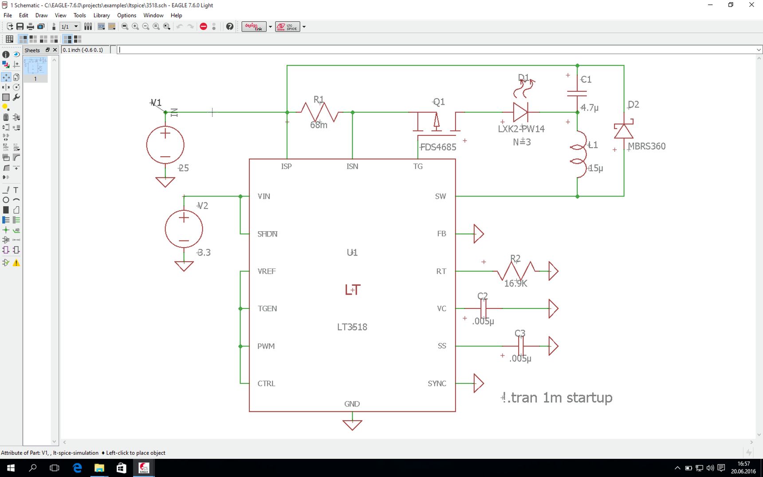Run a ULP via the ULP icon
Image resolution: width=763 pixels, height=477 pixels.
(112, 27)
